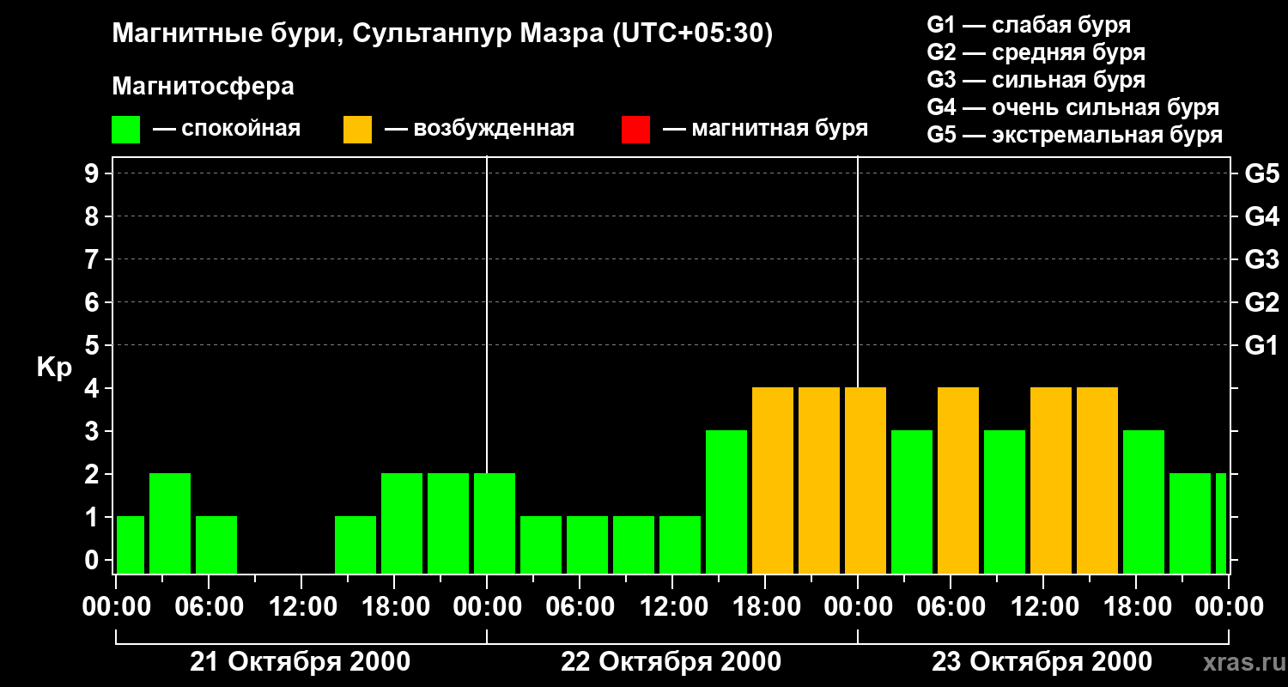Select the only green Kp 3 bar on 22 October
This screenshot has width=1288, height=687.
[726, 502]
